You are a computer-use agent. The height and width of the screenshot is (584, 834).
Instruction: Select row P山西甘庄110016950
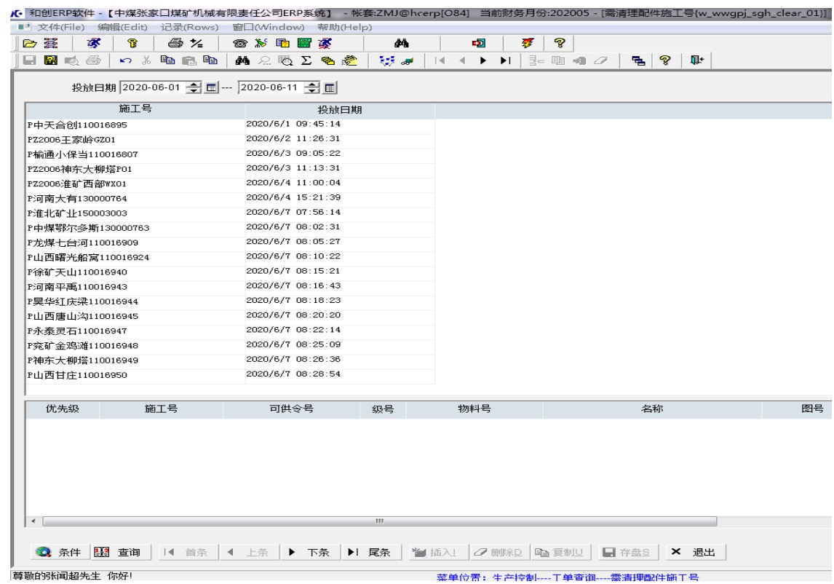click(x=230, y=375)
